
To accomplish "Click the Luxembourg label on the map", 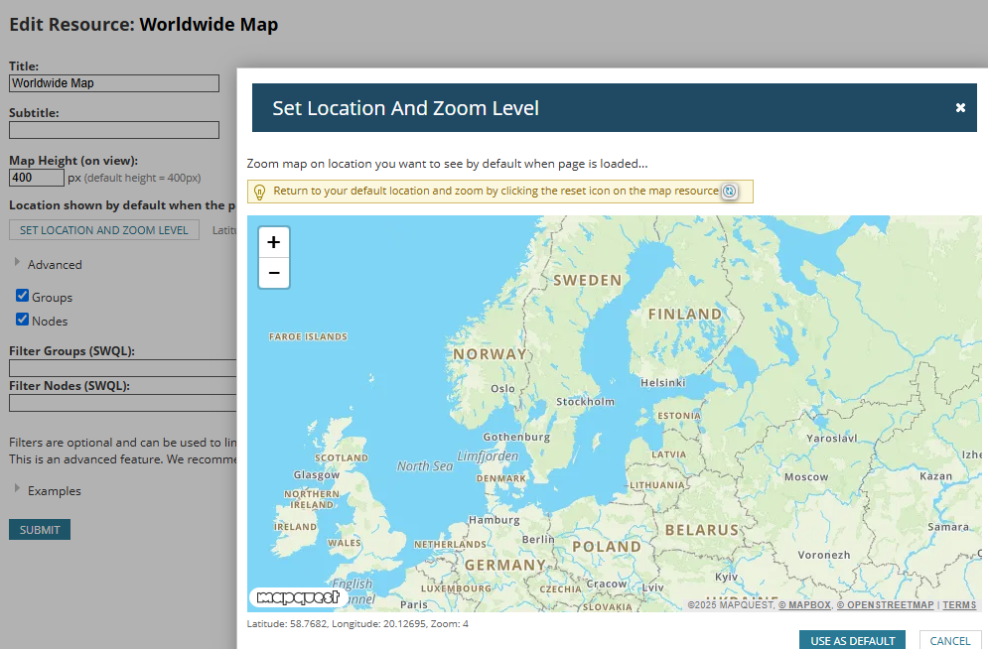I will pyautogui.click(x=456, y=588).
